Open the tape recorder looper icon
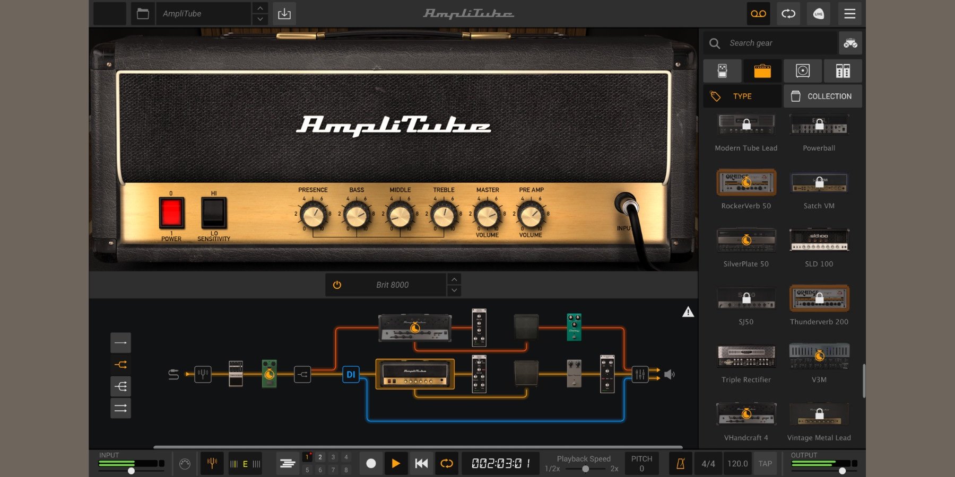 [758, 14]
